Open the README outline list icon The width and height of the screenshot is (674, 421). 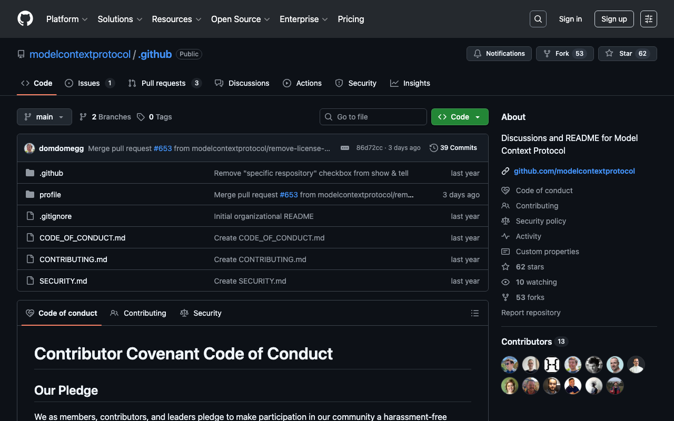[x=474, y=313]
